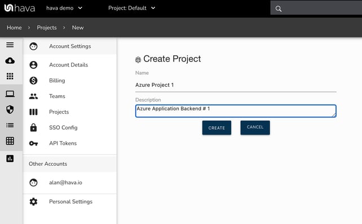Go to Home breadcrumb
The height and width of the screenshot is (224, 362).
tap(14, 28)
